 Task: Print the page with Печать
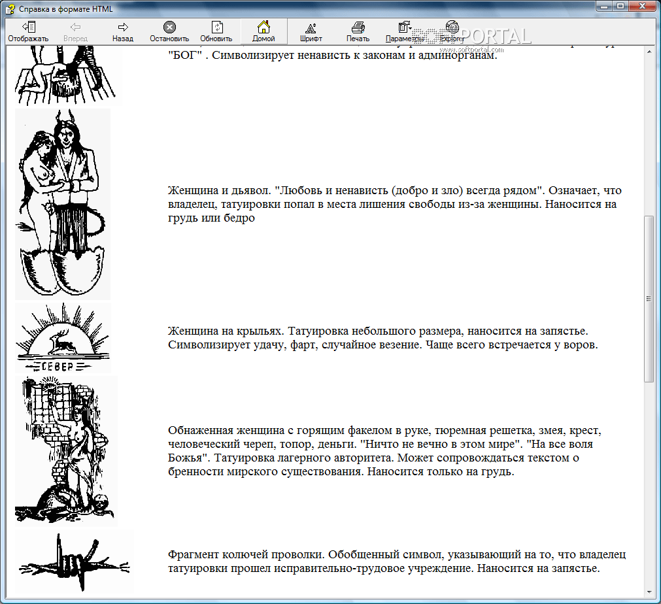pos(358,31)
